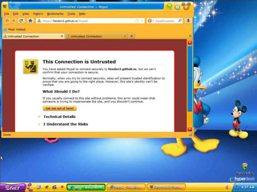The width and height of the screenshot is (257, 192).
Task: Switch to Mypal - Downlo... taskbar window
Action: pyautogui.click(x=126, y=187)
